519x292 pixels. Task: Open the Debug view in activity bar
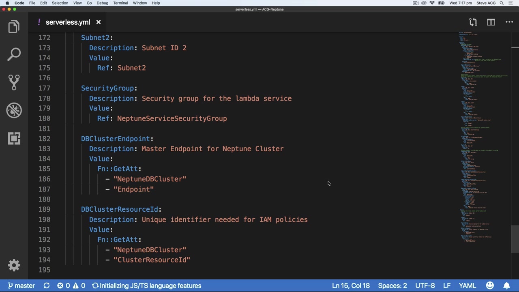point(14,110)
